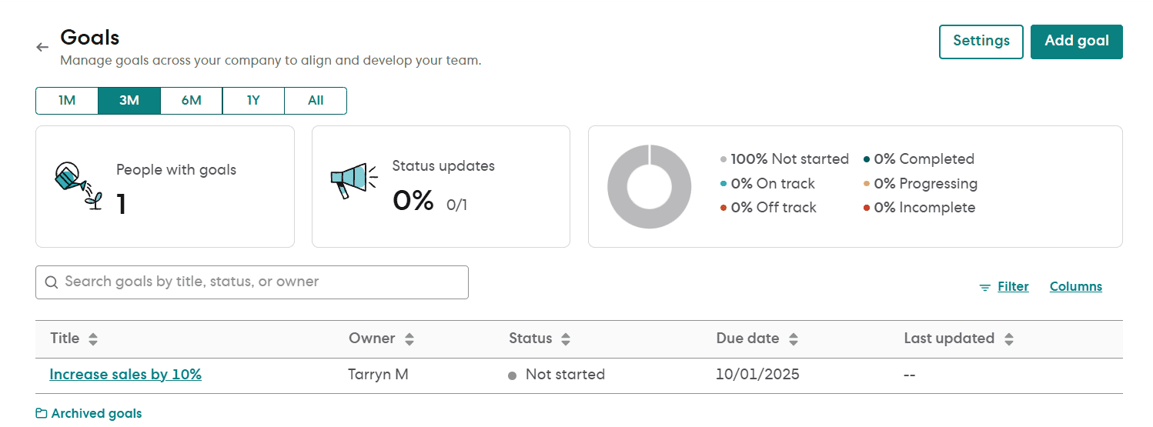Click the grey Not started status dot
Screen dimensions: 1153x427
pyautogui.click(x=512, y=375)
